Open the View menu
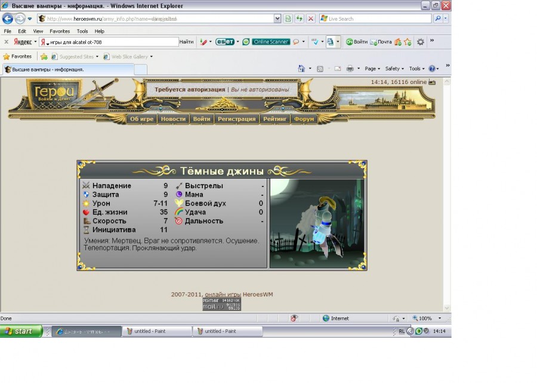The width and height of the screenshot is (537, 383). point(38,31)
